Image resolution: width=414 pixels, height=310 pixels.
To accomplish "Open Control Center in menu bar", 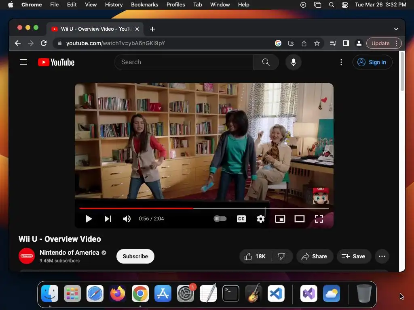I will [345, 5].
